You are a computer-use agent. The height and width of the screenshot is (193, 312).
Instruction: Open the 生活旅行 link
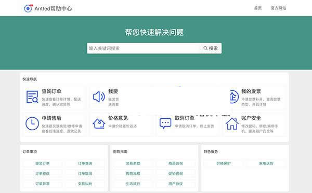tap(133, 184)
